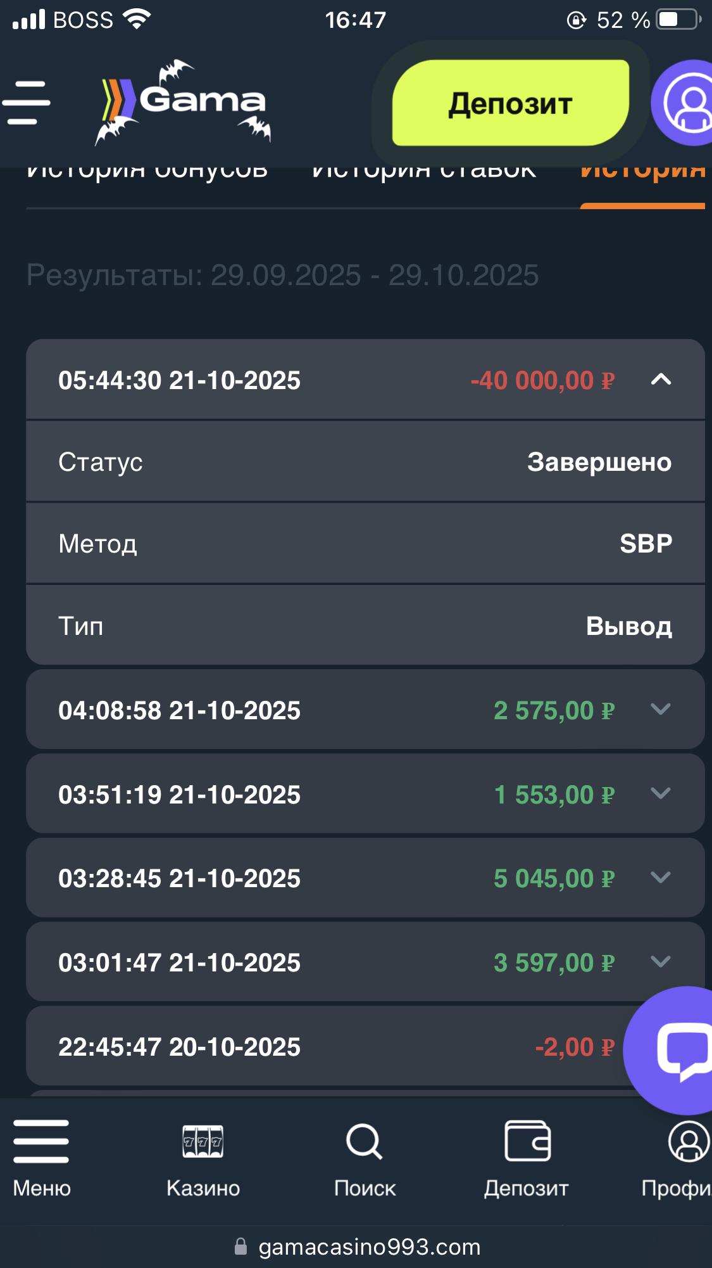The height and width of the screenshot is (1268, 712).
Task: Open the hamburger menu icon in header
Action: 27,103
